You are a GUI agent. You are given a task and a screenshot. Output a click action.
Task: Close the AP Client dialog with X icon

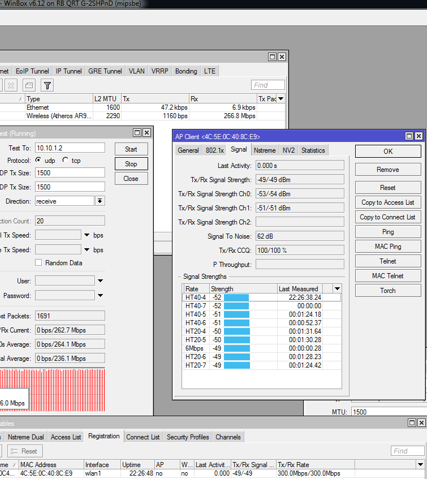pos(418,136)
